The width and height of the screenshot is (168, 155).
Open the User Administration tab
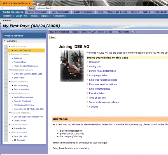(60, 12)
